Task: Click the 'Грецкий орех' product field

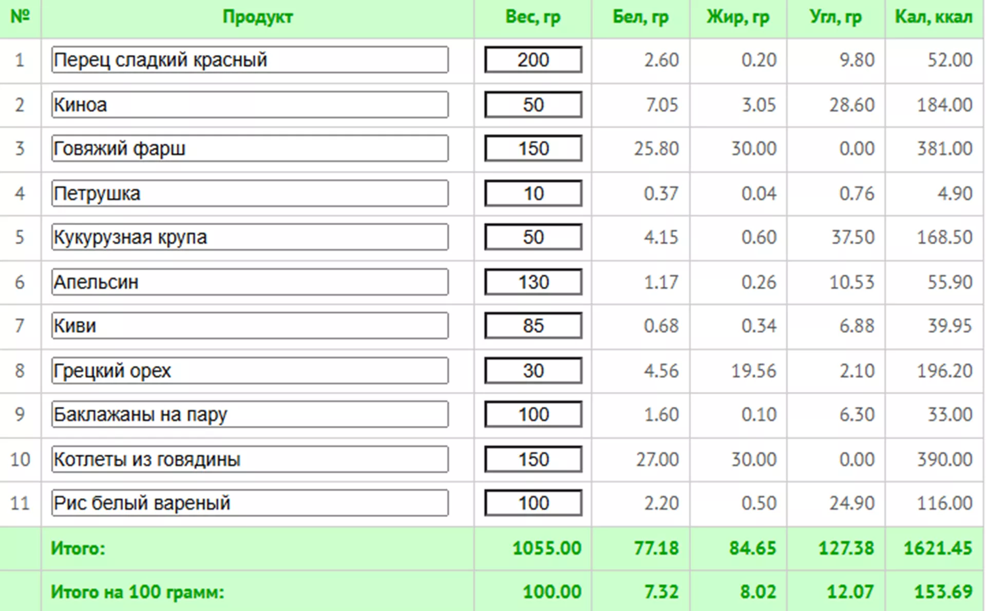Action: (x=250, y=370)
